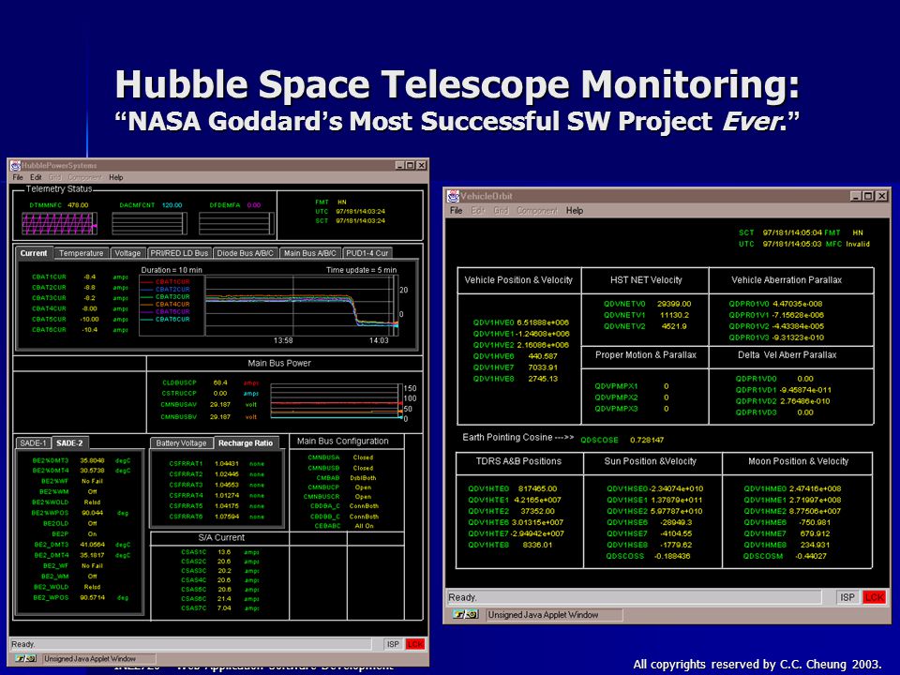Screen dimensions: 900x675
Task: Click red LCK indicator in VehicleOrbit window
Action: tap(874, 597)
